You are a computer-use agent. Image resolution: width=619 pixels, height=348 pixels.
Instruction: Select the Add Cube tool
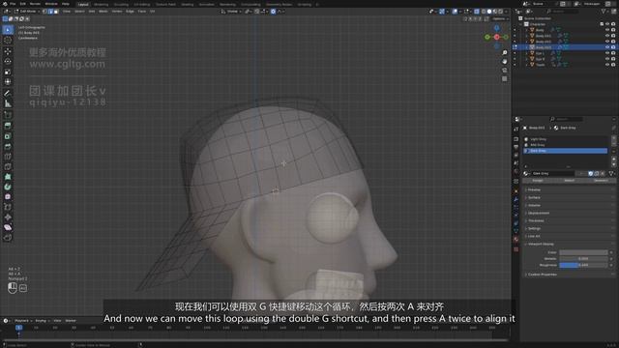point(8,115)
